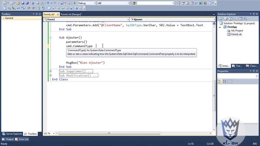Click the New Project toolbar icon
Screen dimensions: 260x146
(4, 3)
